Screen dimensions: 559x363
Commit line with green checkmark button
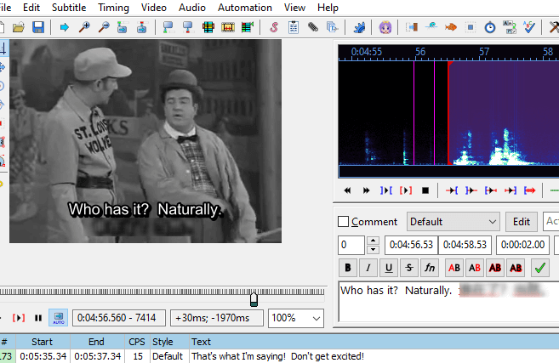click(x=540, y=268)
